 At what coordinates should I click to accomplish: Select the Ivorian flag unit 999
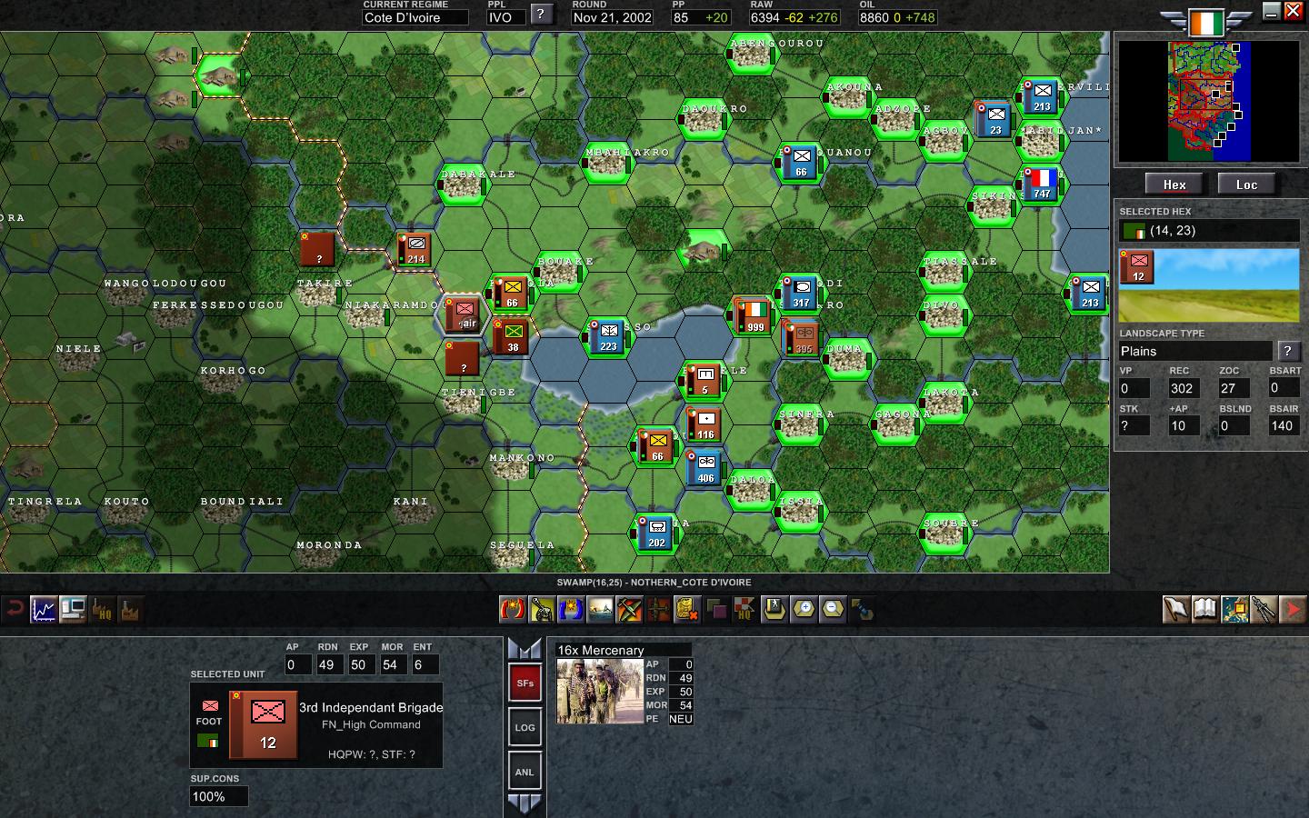[x=754, y=315]
